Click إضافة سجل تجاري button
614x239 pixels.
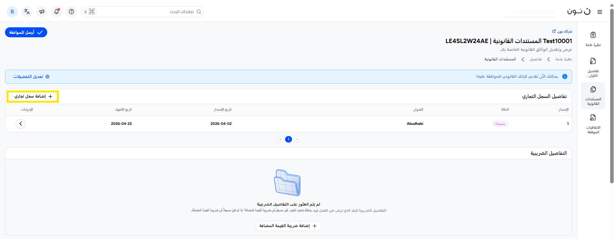[33, 96]
